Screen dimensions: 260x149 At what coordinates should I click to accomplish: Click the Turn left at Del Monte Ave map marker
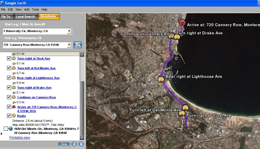click(185, 108)
